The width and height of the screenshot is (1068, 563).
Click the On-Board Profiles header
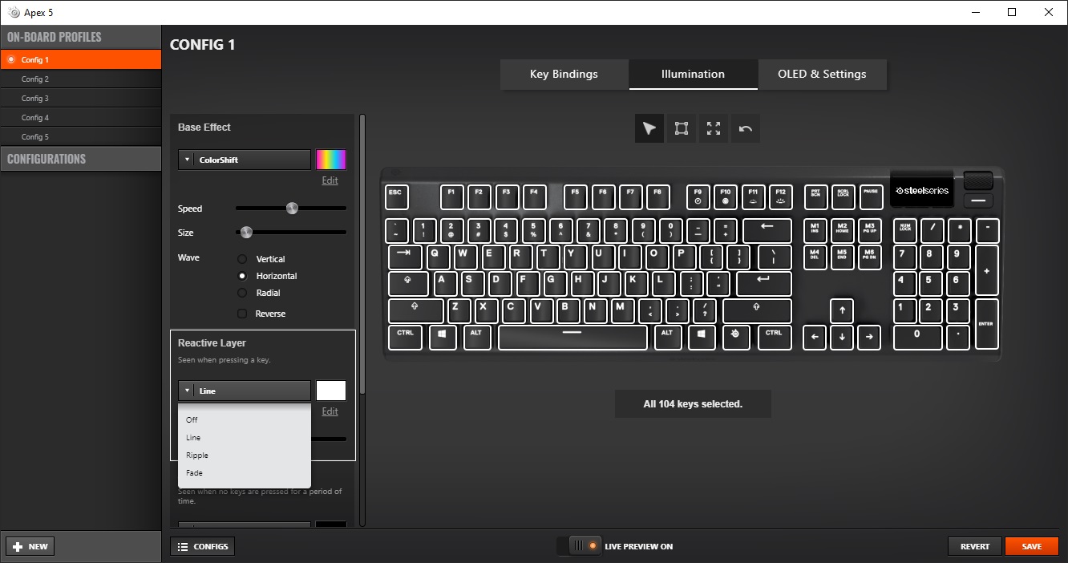tap(80, 37)
